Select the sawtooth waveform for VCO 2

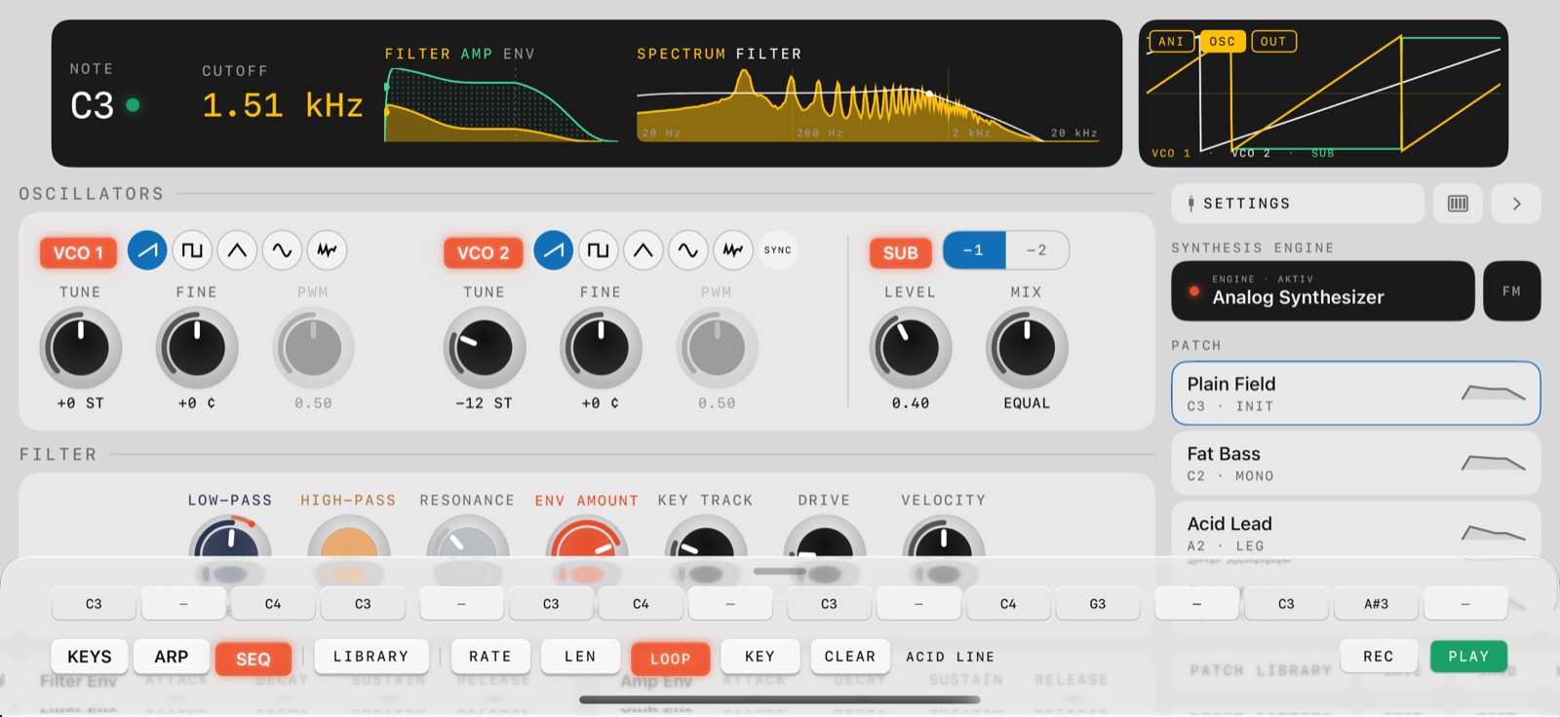(x=553, y=250)
